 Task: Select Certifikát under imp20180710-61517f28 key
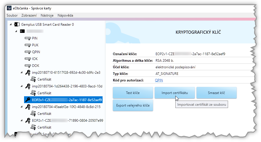[x=44, y=79]
